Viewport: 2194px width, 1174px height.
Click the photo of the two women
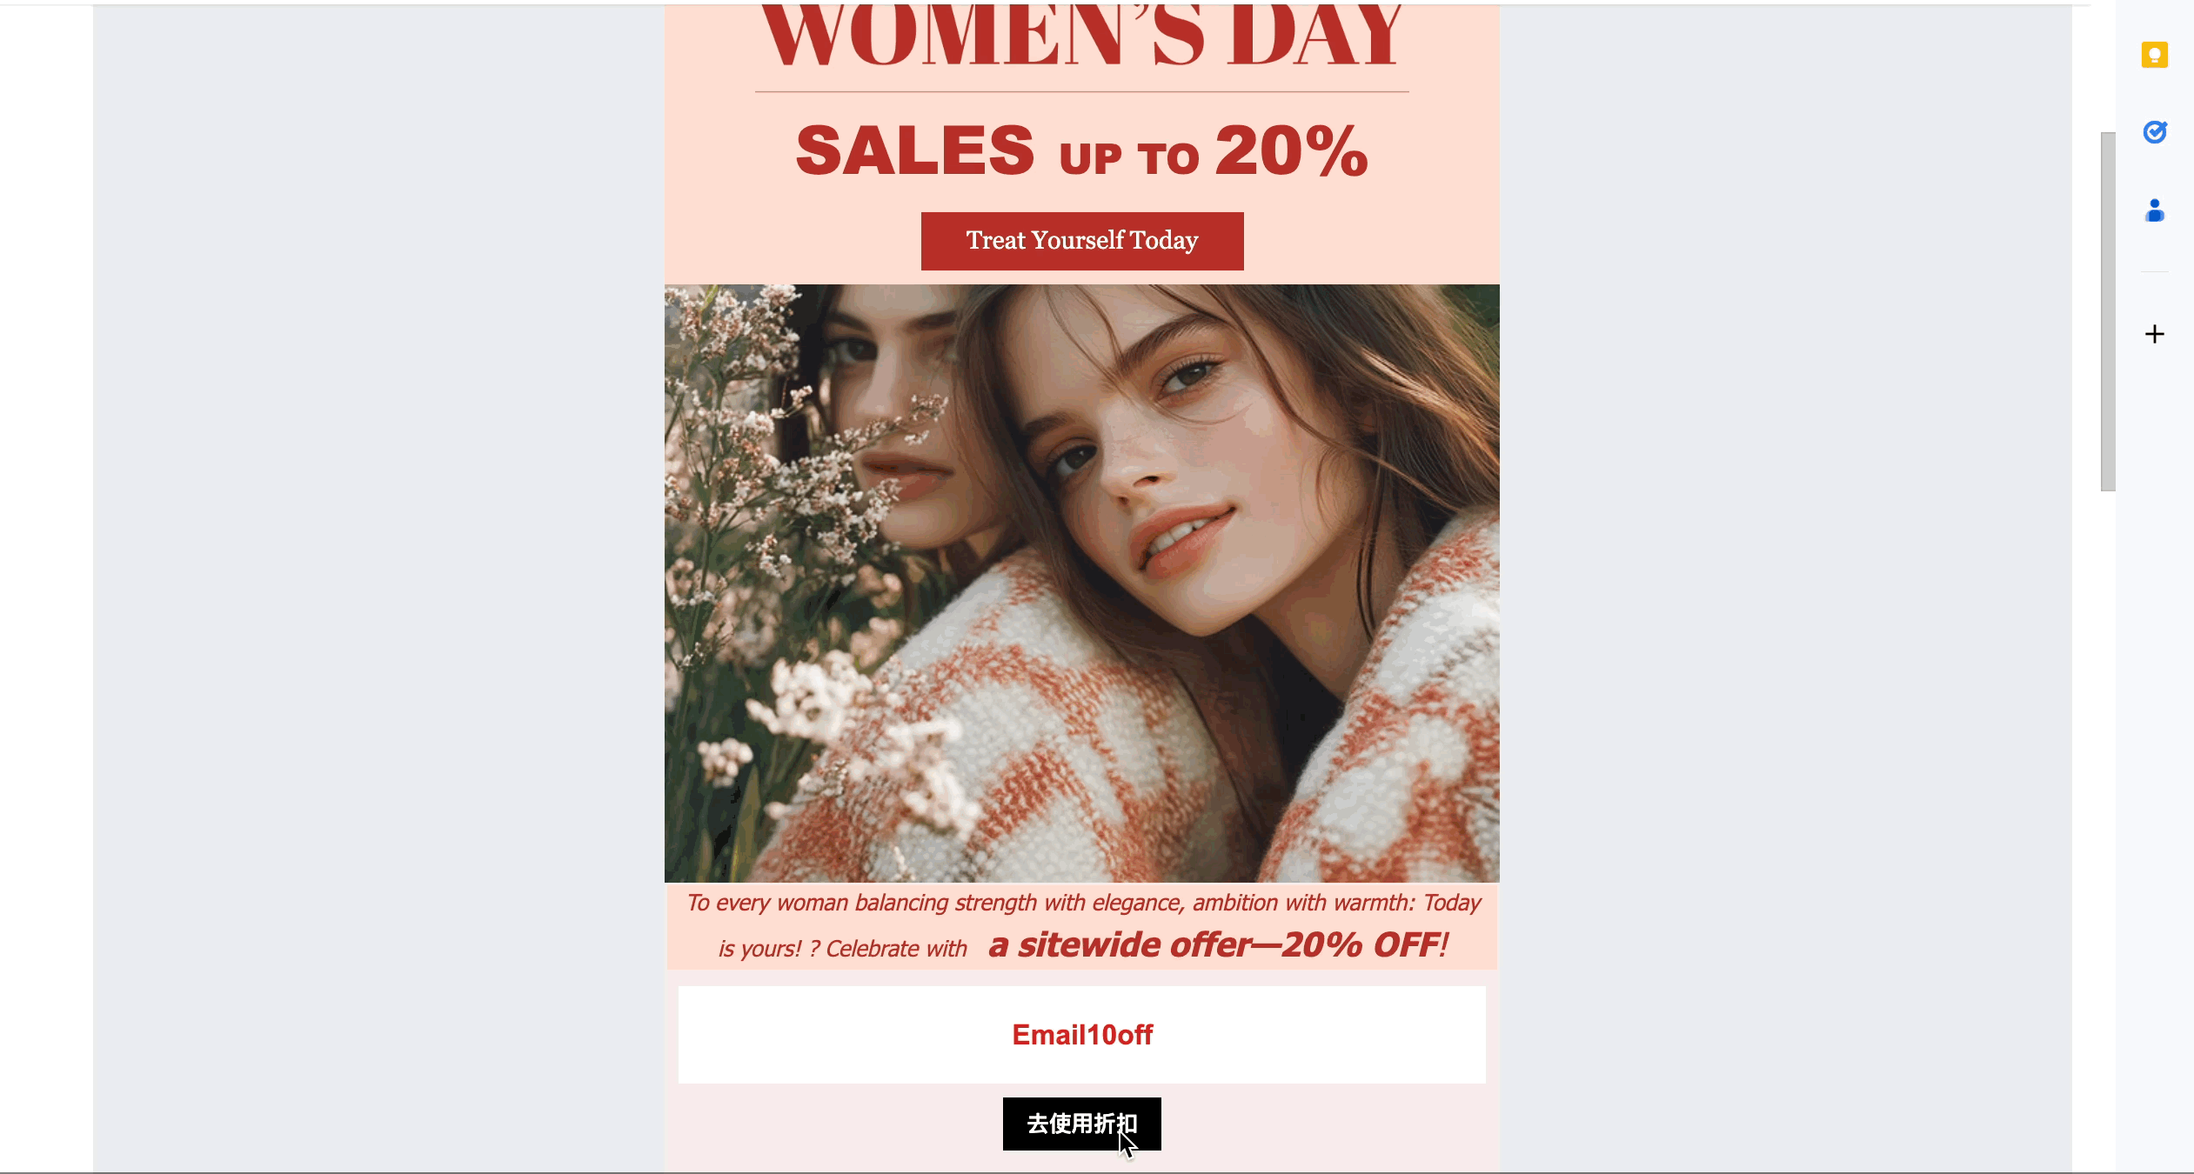click(1081, 583)
